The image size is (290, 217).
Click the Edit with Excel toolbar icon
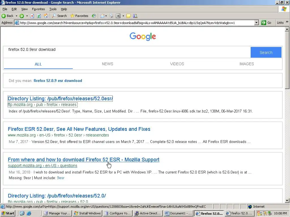pos(118,16)
